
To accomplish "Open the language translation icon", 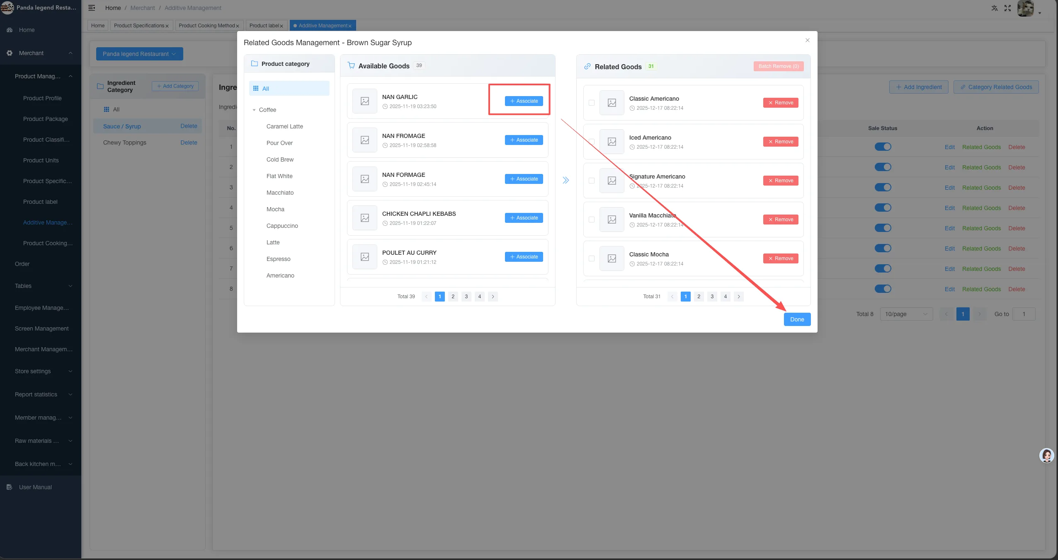I will pyautogui.click(x=994, y=8).
